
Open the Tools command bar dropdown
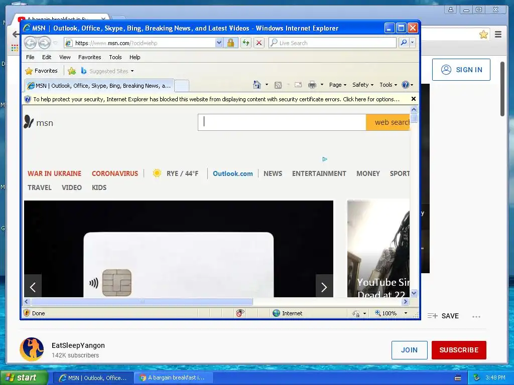[x=388, y=85]
